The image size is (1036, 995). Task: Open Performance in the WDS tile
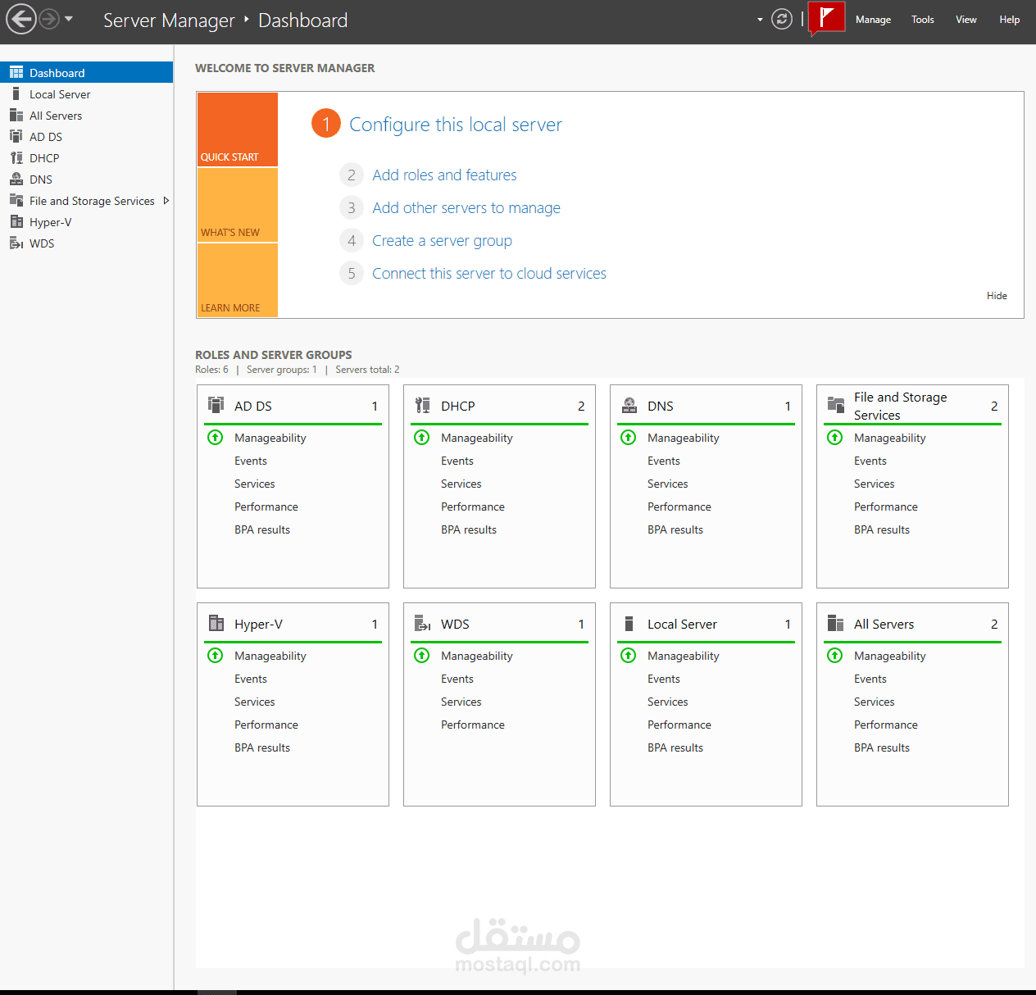coord(473,725)
